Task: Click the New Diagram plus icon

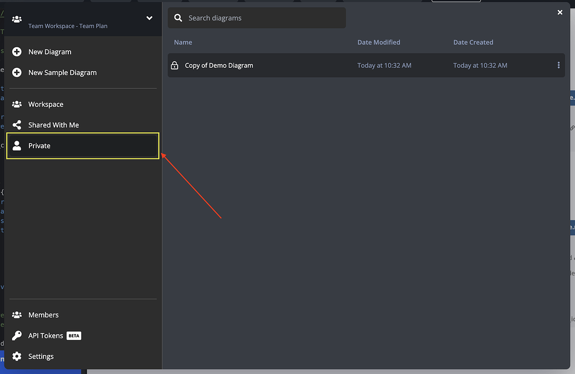Action: pyautogui.click(x=17, y=52)
